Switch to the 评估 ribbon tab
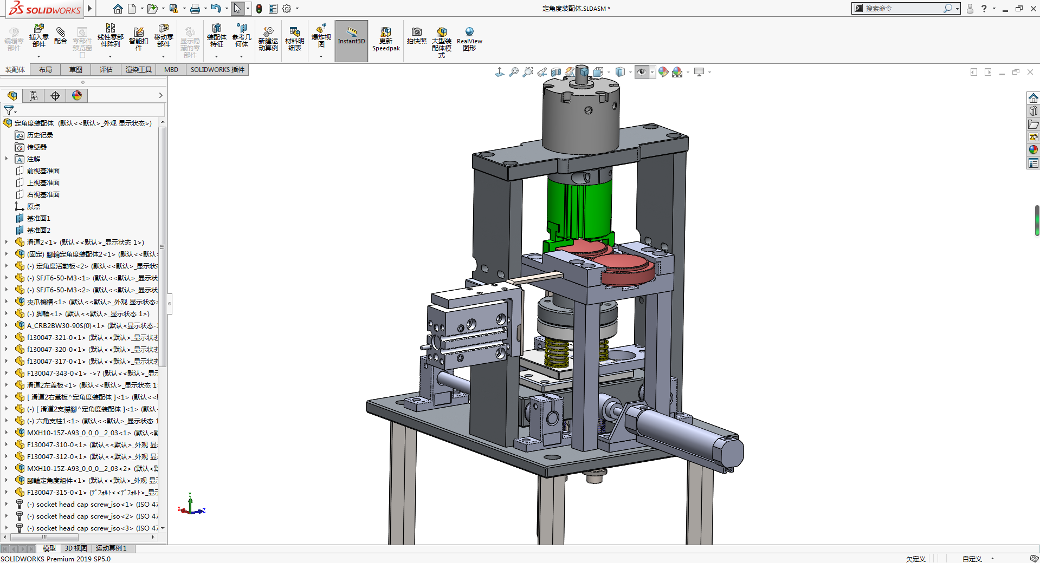The image size is (1040, 563). [106, 69]
